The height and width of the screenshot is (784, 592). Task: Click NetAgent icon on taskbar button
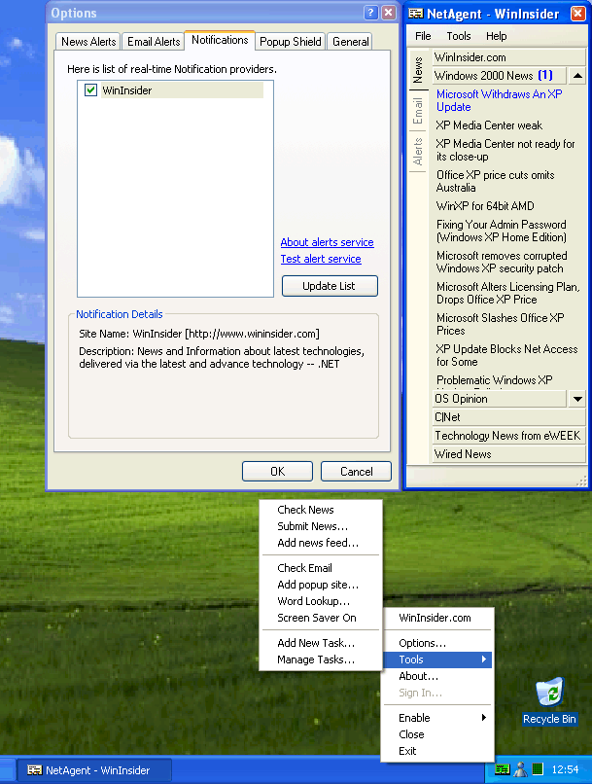(x=34, y=770)
